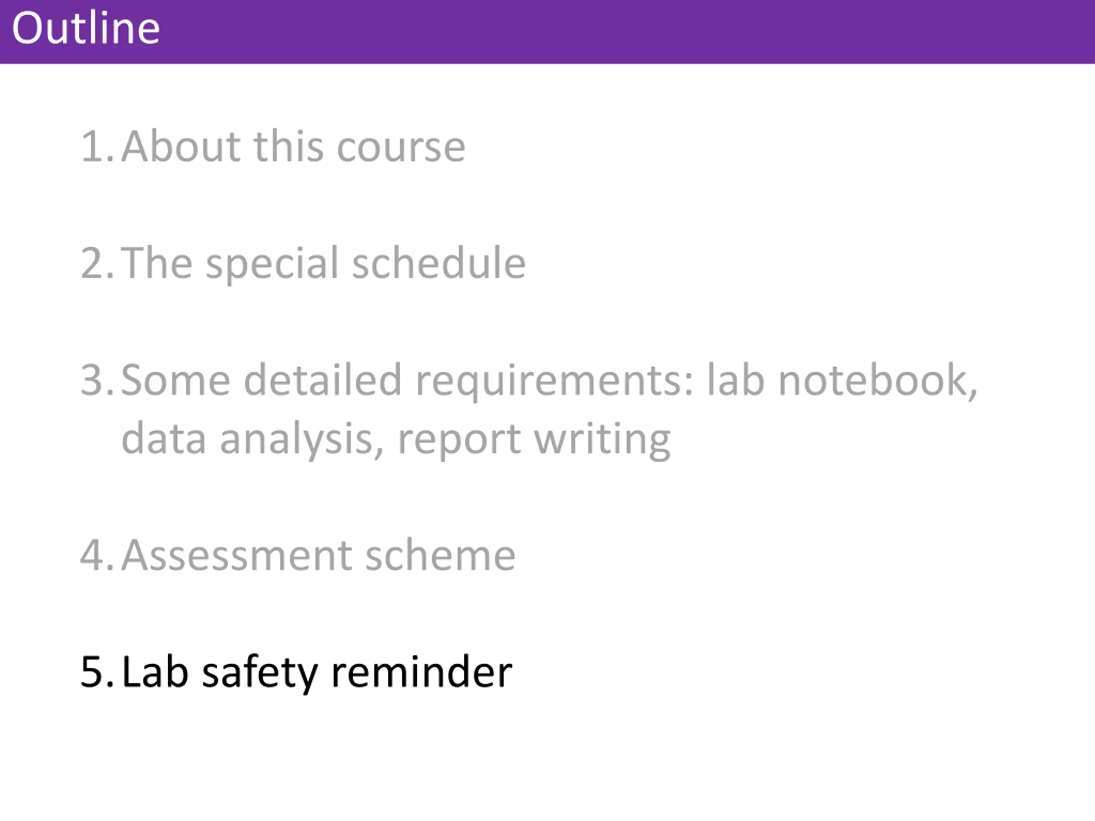Click the number "4." list marker
The width and height of the screenshot is (1095, 821).
pos(98,555)
